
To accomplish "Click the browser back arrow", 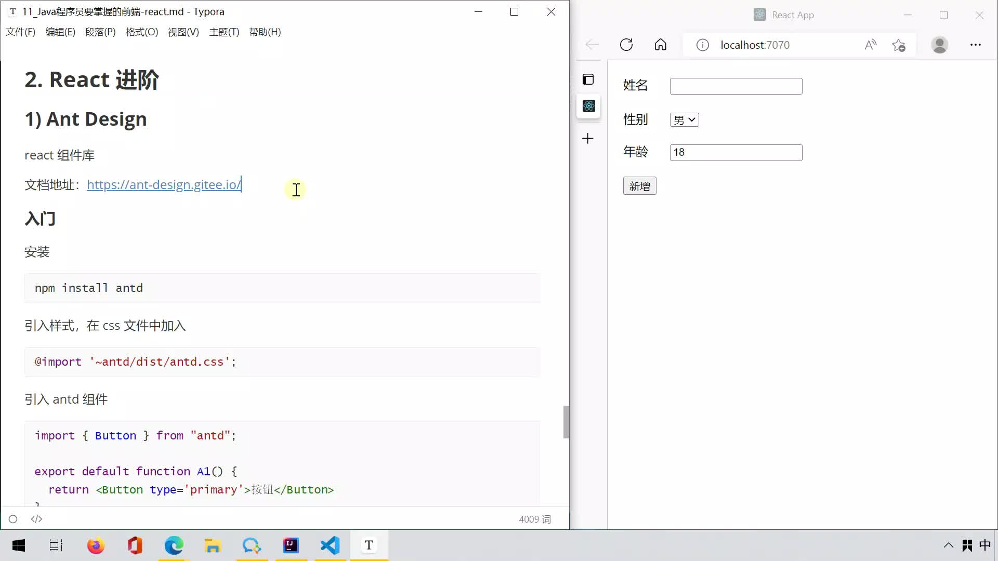I will (592, 45).
